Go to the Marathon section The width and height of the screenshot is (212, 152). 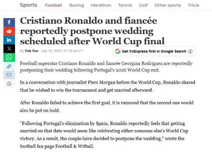(x=101, y=5)
